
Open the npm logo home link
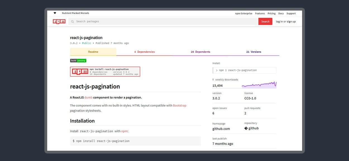click(x=59, y=21)
